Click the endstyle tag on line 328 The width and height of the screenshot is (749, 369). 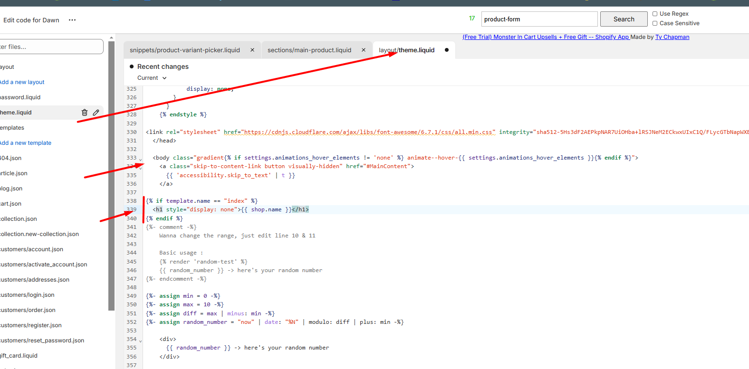click(183, 114)
